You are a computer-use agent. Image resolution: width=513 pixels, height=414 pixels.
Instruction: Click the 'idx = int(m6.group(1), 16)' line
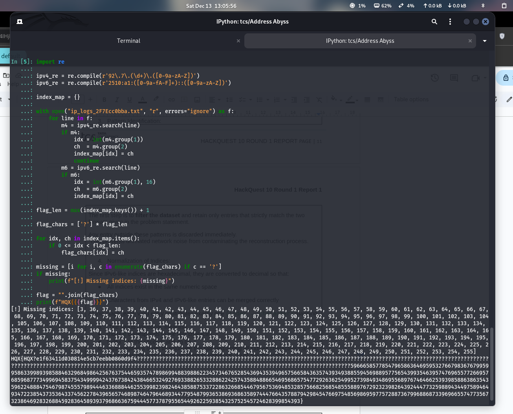pos(115,182)
